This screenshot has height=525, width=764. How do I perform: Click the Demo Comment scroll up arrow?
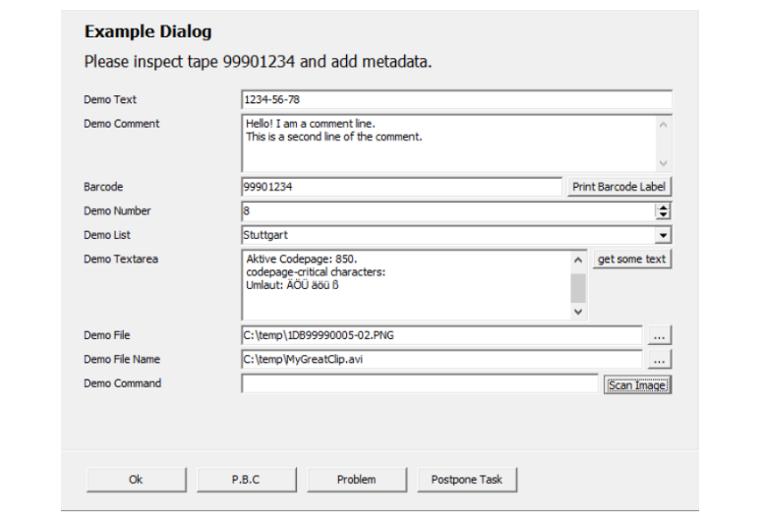coord(663,125)
